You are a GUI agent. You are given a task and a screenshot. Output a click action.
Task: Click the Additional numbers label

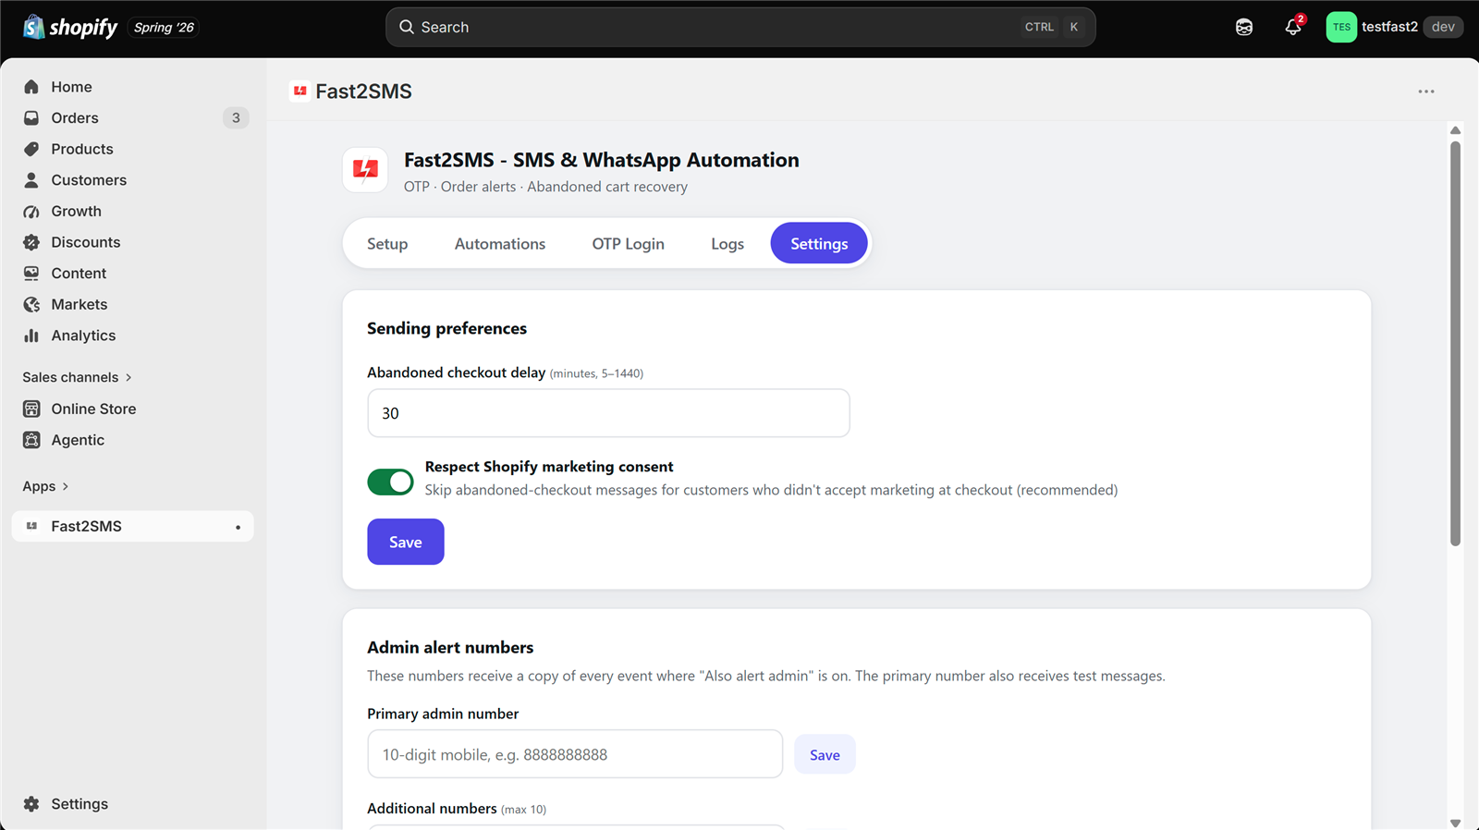pyautogui.click(x=432, y=809)
